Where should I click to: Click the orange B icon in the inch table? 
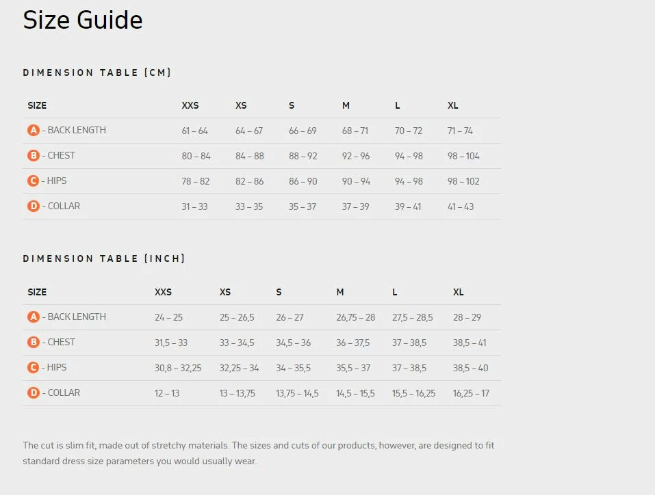click(34, 343)
